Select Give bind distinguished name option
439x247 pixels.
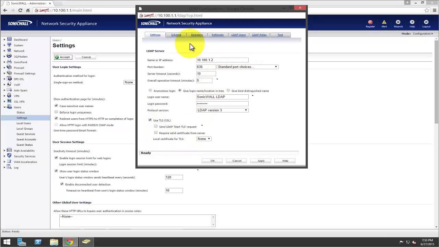pos(228,91)
